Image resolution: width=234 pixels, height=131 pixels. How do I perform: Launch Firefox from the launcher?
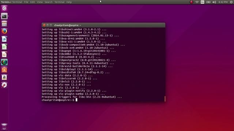pos(4,32)
